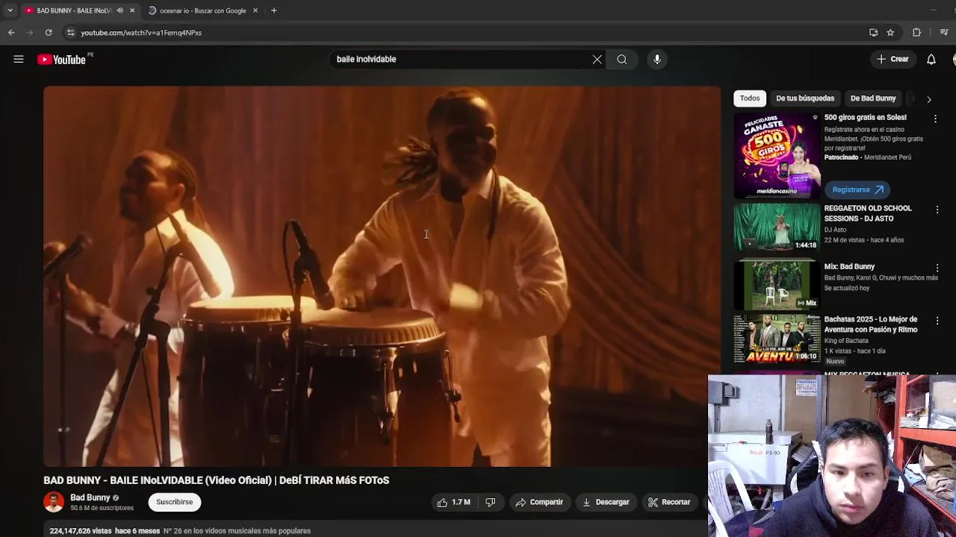Image resolution: width=956 pixels, height=537 pixels.
Task: Open the Bad Bunny channel name link
Action: [x=90, y=497]
